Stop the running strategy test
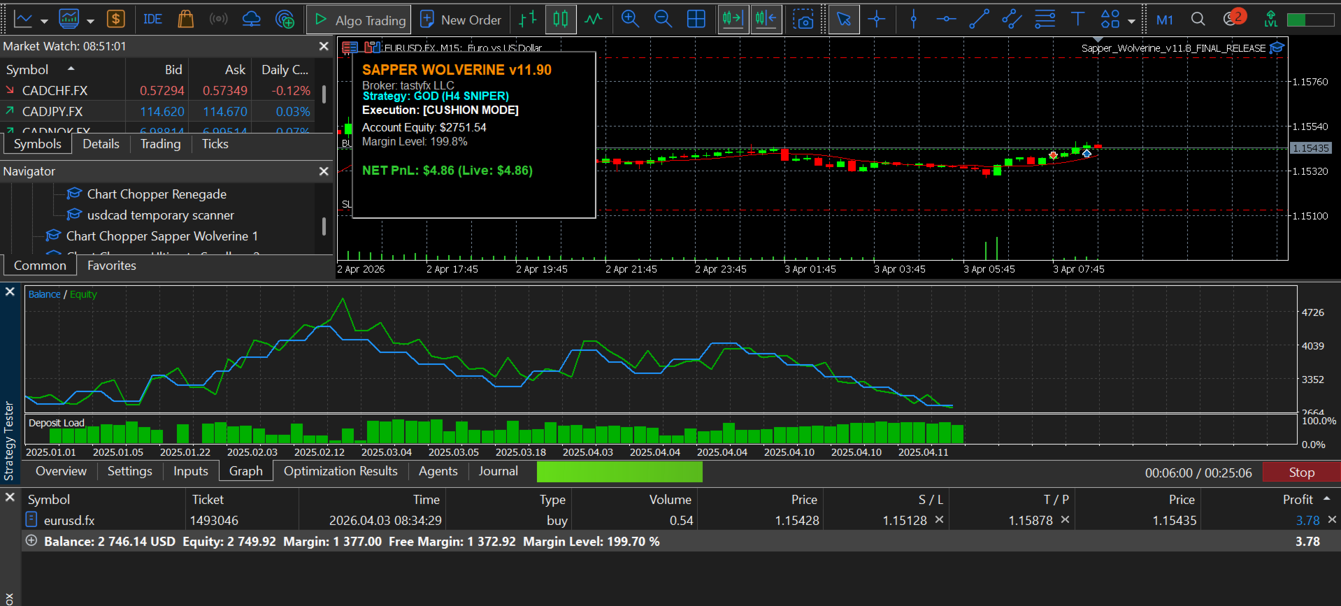1341x606 pixels. click(1301, 472)
